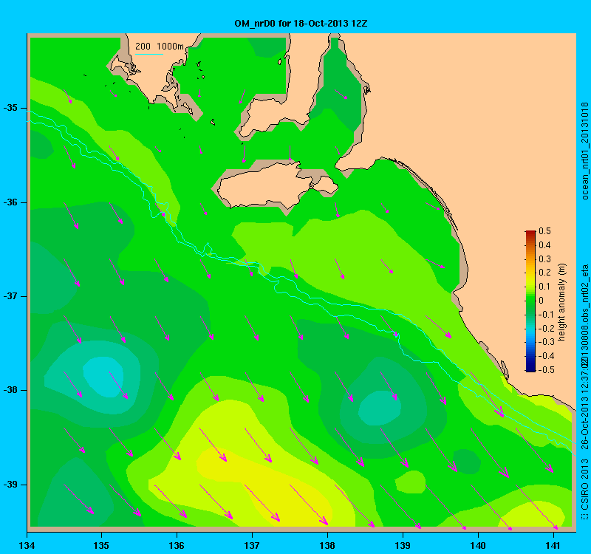Image resolution: width=591 pixels, height=554 pixels.
Task: Click the -0.5 label on the color scale
Action: tap(545, 370)
